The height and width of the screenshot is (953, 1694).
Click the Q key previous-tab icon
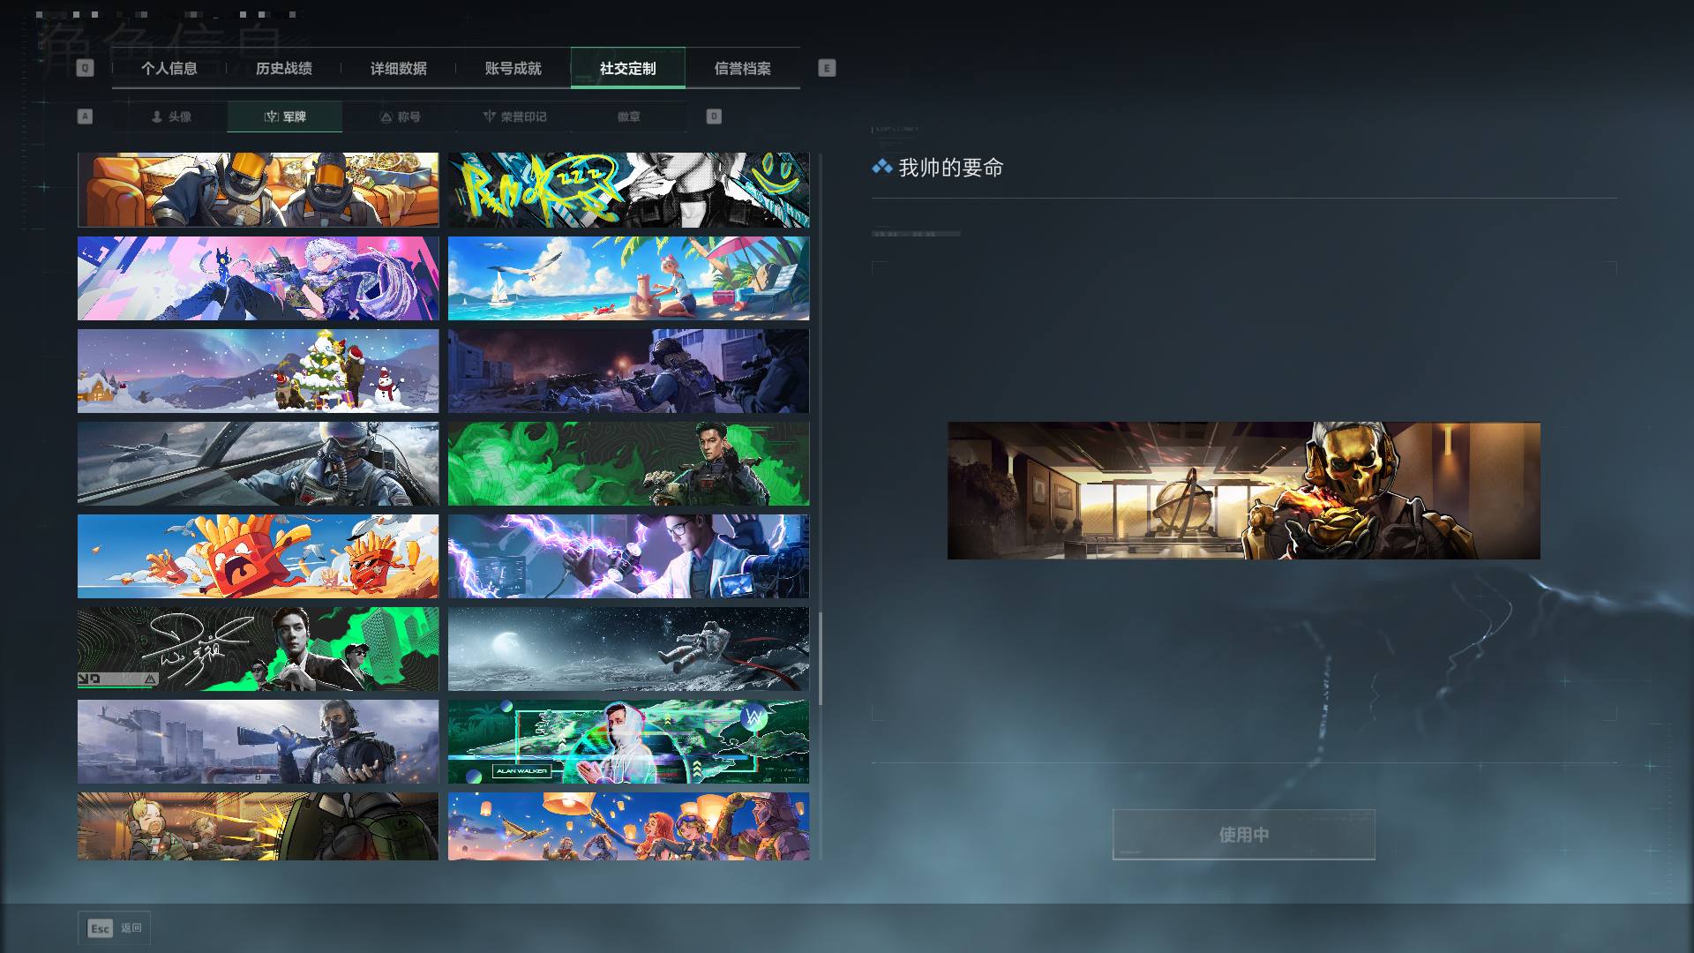pos(85,68)
